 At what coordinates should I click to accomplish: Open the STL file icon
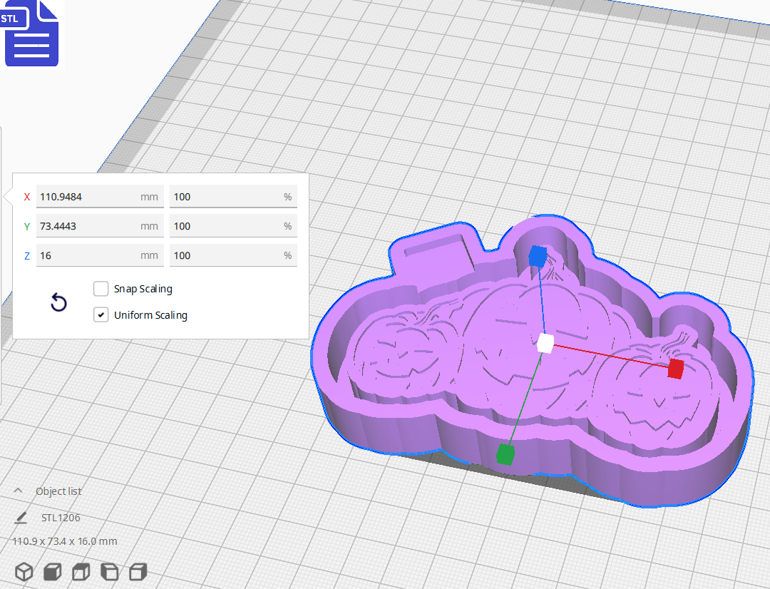(x=31, y=34)
